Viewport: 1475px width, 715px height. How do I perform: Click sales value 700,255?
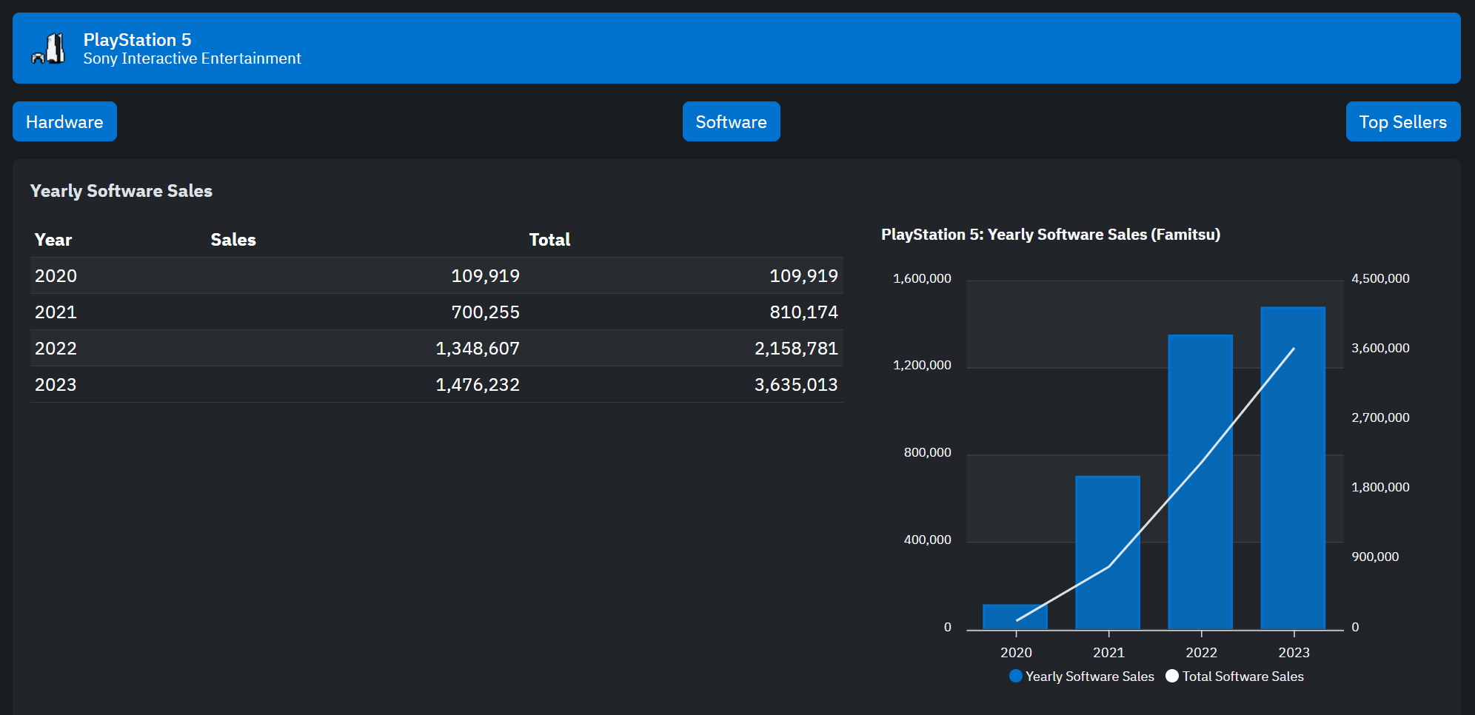click(486, 312)
